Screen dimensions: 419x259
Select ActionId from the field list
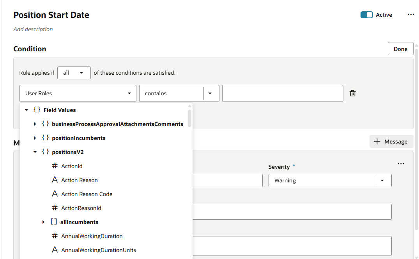pyautogui.click(x=72, y=166)
